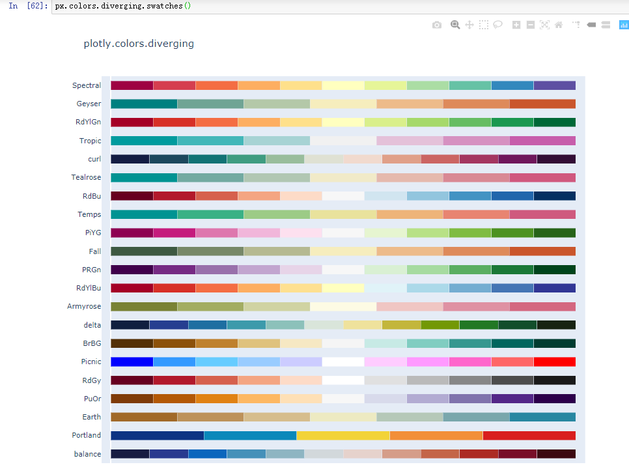Viewport: 629px width, 469px height.
Task: Activate the Lasso Select tool
Action: 498,25
